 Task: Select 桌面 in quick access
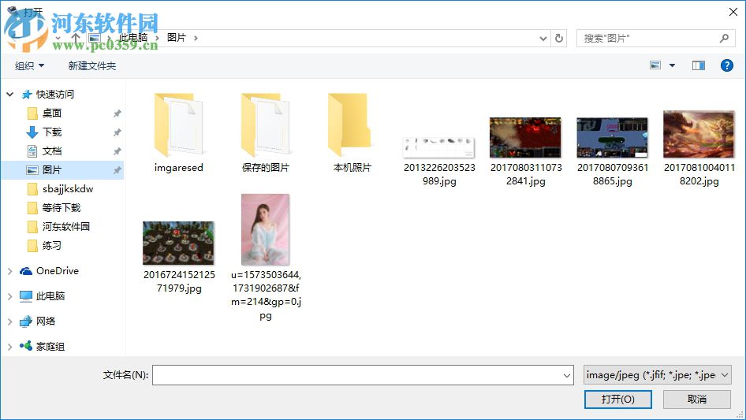click(52, 113)
